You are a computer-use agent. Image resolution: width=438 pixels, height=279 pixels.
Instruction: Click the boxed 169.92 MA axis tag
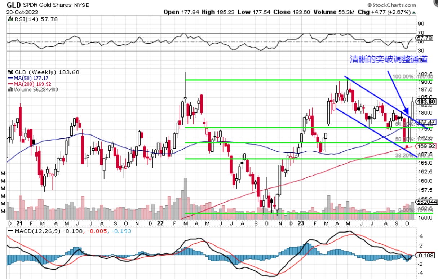click(x=425, y=146)
